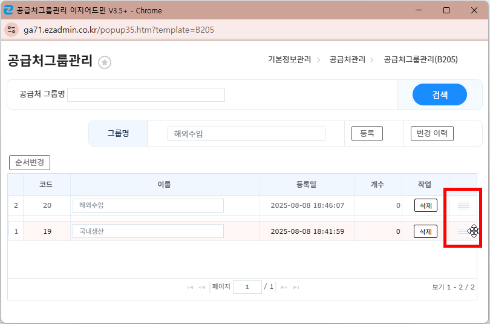
Task: Grab the drag handle for row 국내생산
Action: (463, 231)
